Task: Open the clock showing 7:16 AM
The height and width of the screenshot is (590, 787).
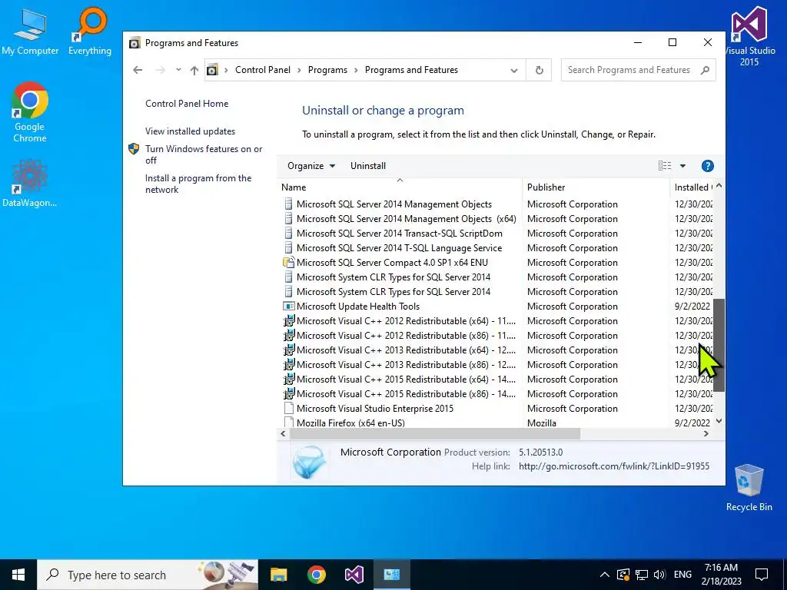Action: point(721,575)
